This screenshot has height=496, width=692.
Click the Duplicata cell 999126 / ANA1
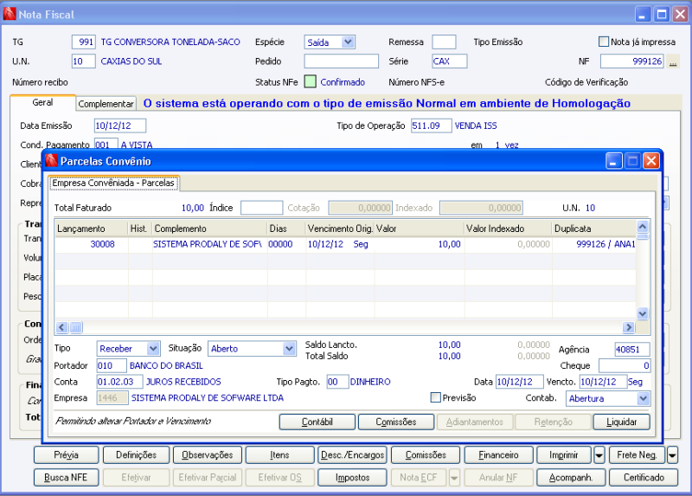click(x=594, y=244)
